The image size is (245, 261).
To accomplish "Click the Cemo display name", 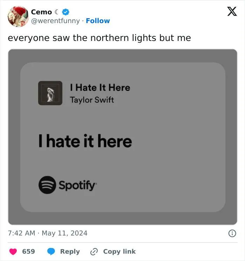I will [41, 12].
